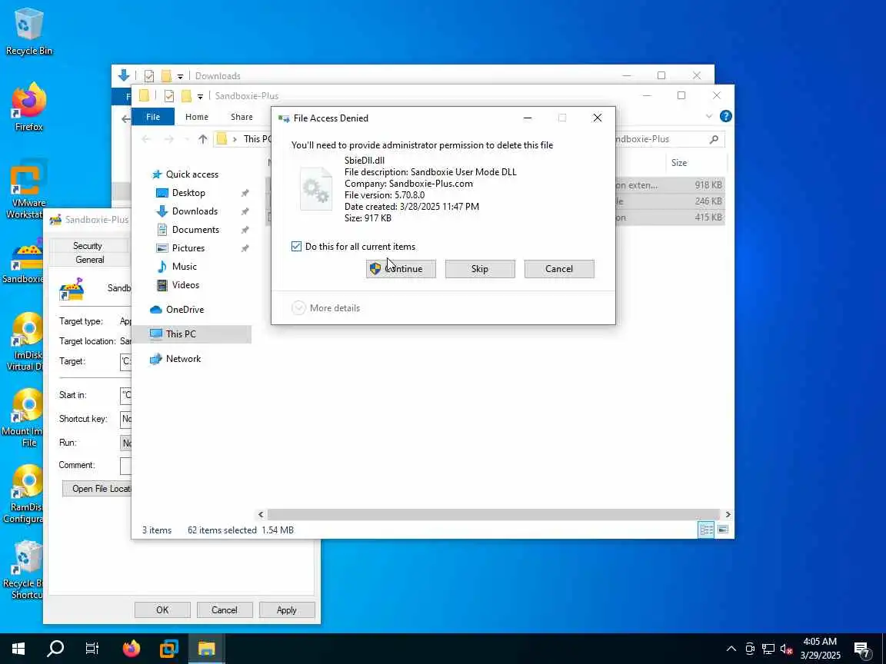
Task: Open Downloads folder in navigation pane
Action: point(195,211)
